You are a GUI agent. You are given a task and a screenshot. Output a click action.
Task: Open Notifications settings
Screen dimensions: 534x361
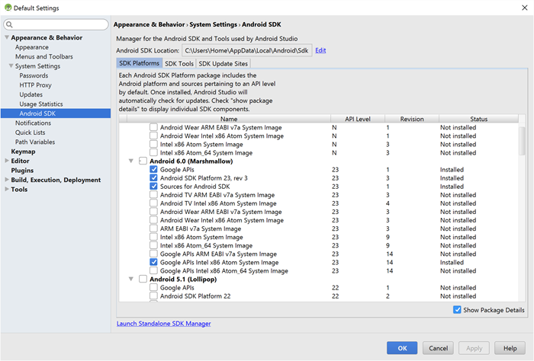[33, 123]
